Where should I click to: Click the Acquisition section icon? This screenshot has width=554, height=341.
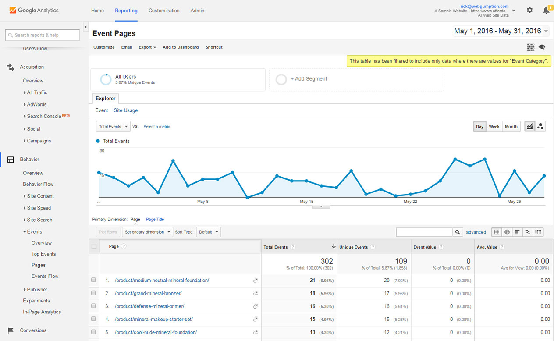click(11, 67)
